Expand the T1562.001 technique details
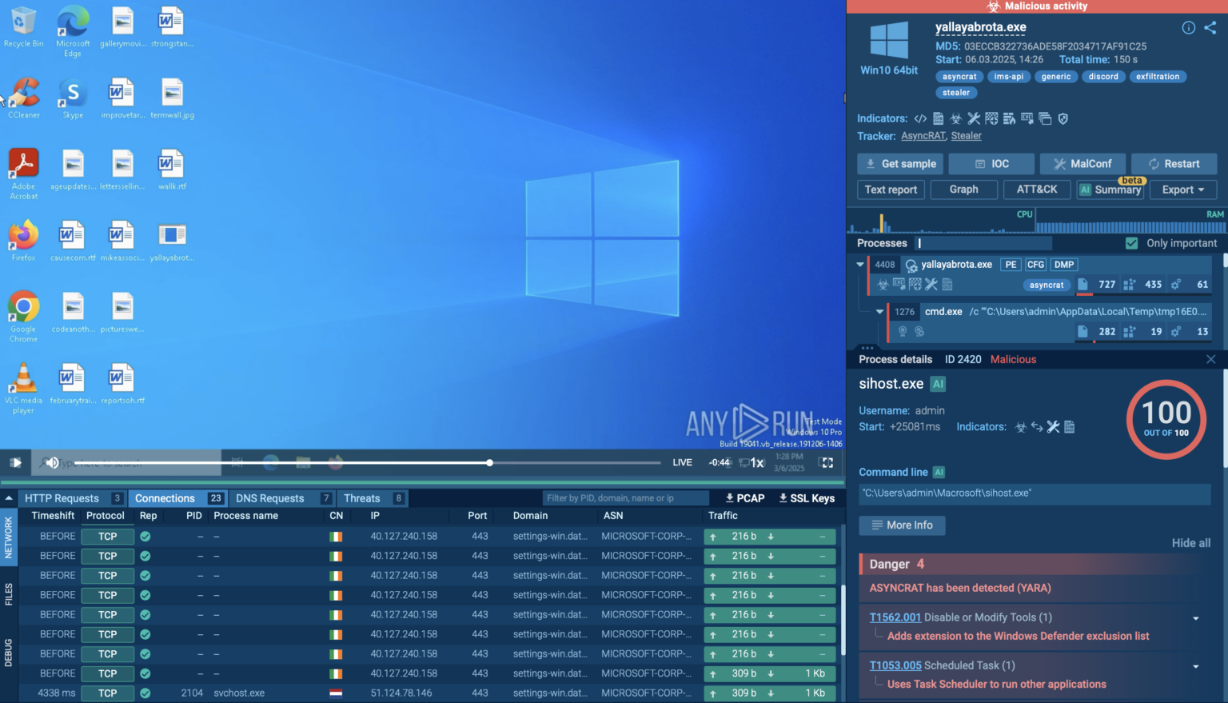This screenshot has height=703, width=1228. tap(1195, 618)
